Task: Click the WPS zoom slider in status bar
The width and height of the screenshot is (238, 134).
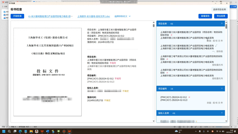Action: (x=222, y=127)
